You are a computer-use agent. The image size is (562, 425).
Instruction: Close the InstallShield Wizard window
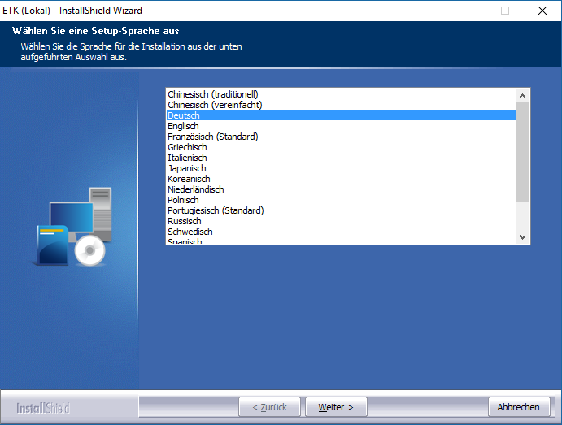click(x=542, y=11)
